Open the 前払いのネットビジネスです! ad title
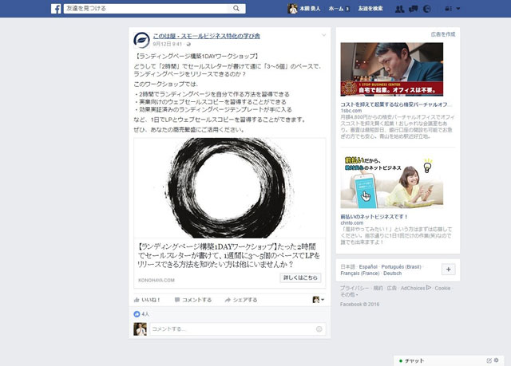The height and width of the screenshot is (366, 511). tap(374, 217)
